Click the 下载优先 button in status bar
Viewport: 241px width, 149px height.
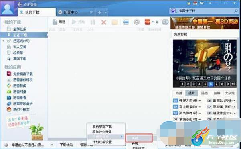pos(66,145)
